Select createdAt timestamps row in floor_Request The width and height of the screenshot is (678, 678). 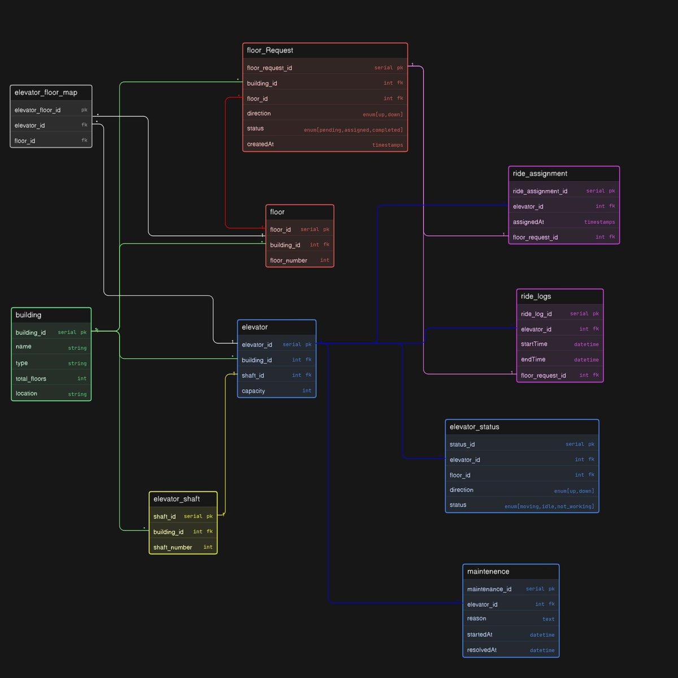tap(325, 144)
